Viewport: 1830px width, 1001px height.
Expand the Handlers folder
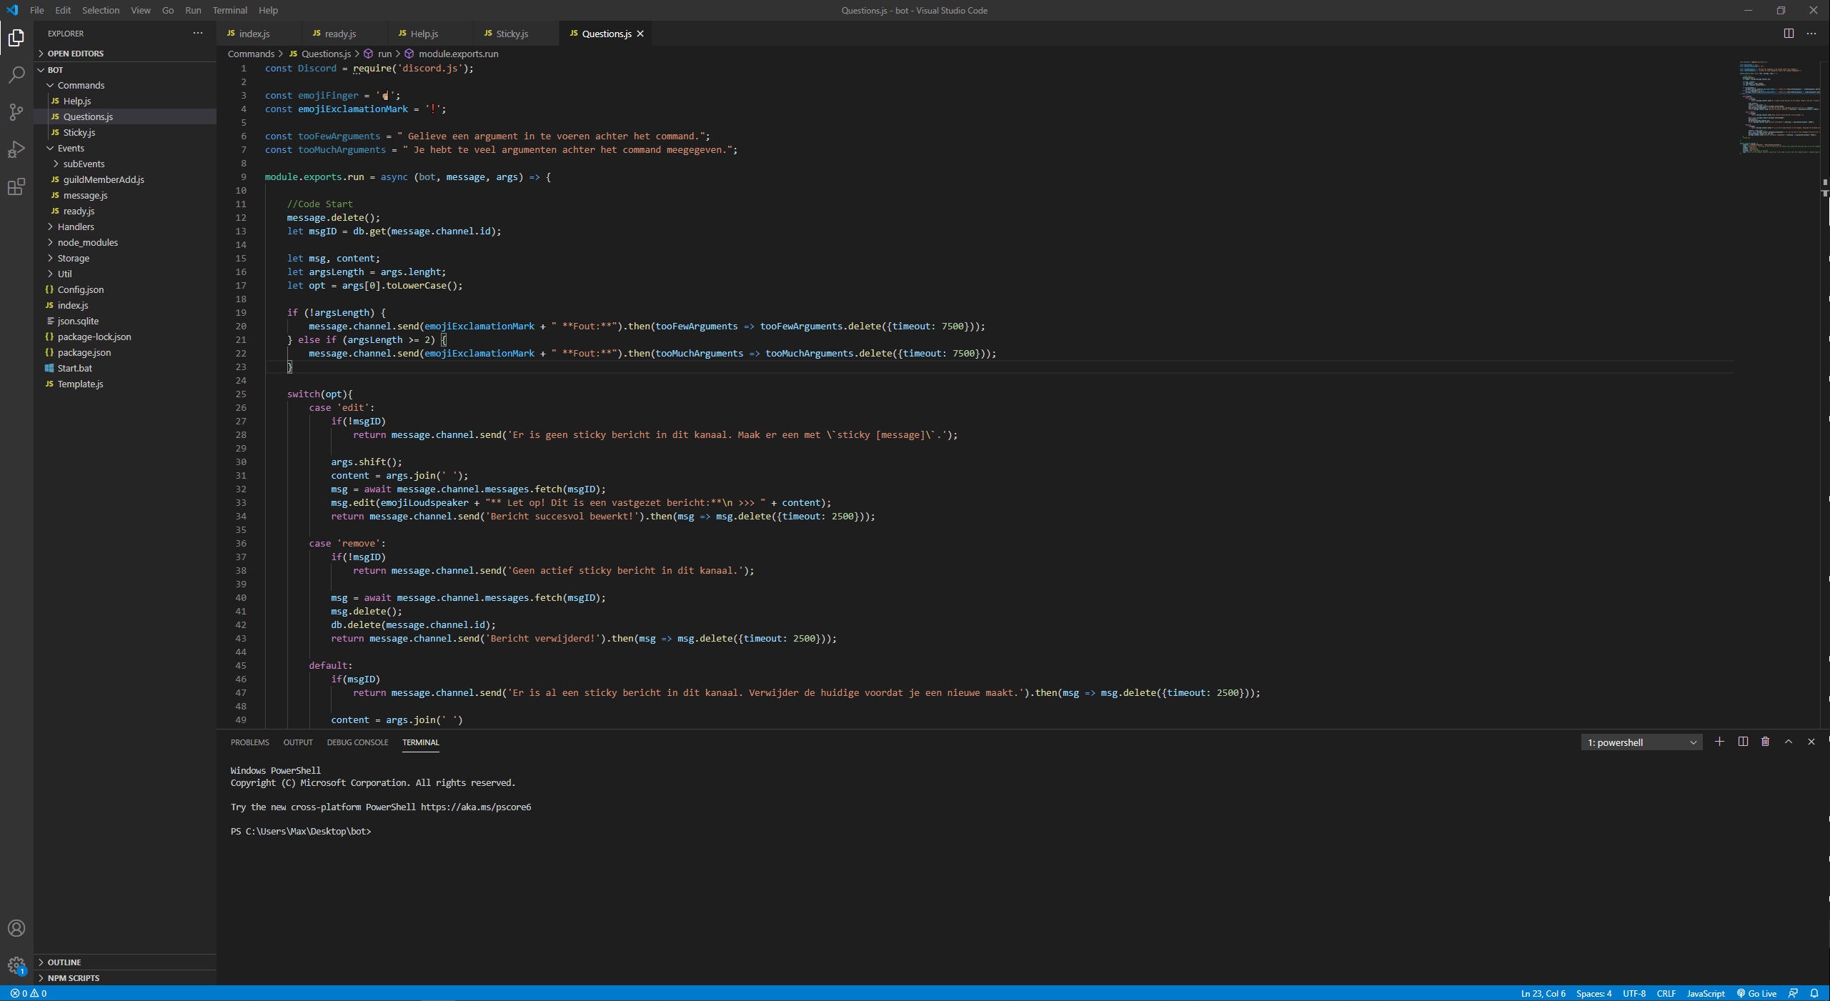click(76, 226)
